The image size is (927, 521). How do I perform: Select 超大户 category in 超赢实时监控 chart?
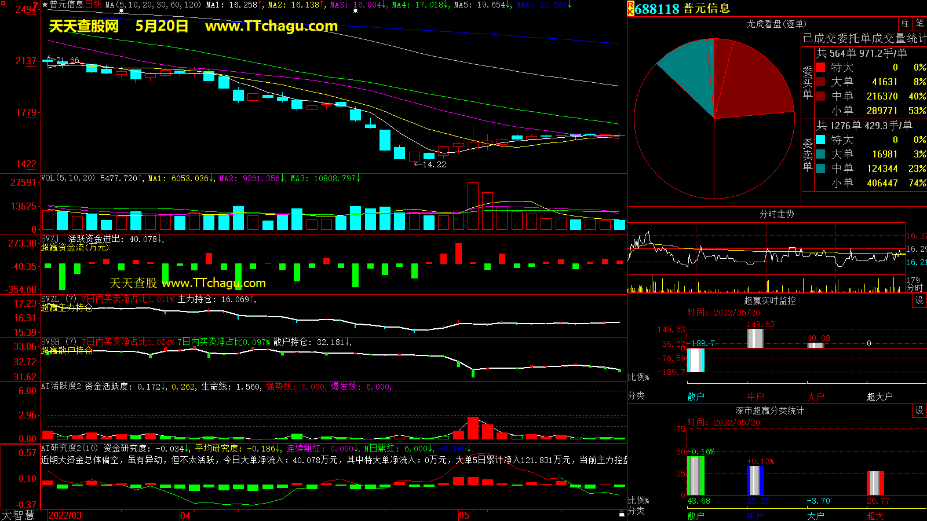[x=879, y=397]
